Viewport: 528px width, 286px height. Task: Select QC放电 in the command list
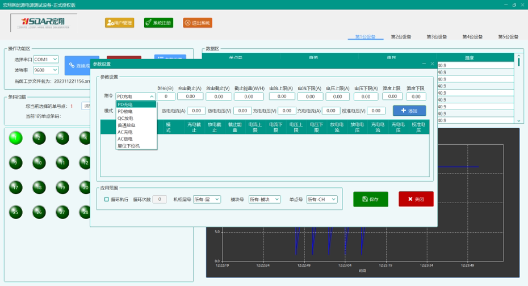pyautogui.click(x=136, y=119)
